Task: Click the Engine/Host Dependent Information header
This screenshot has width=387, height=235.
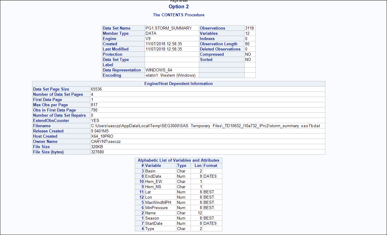Action: point(178,83)
